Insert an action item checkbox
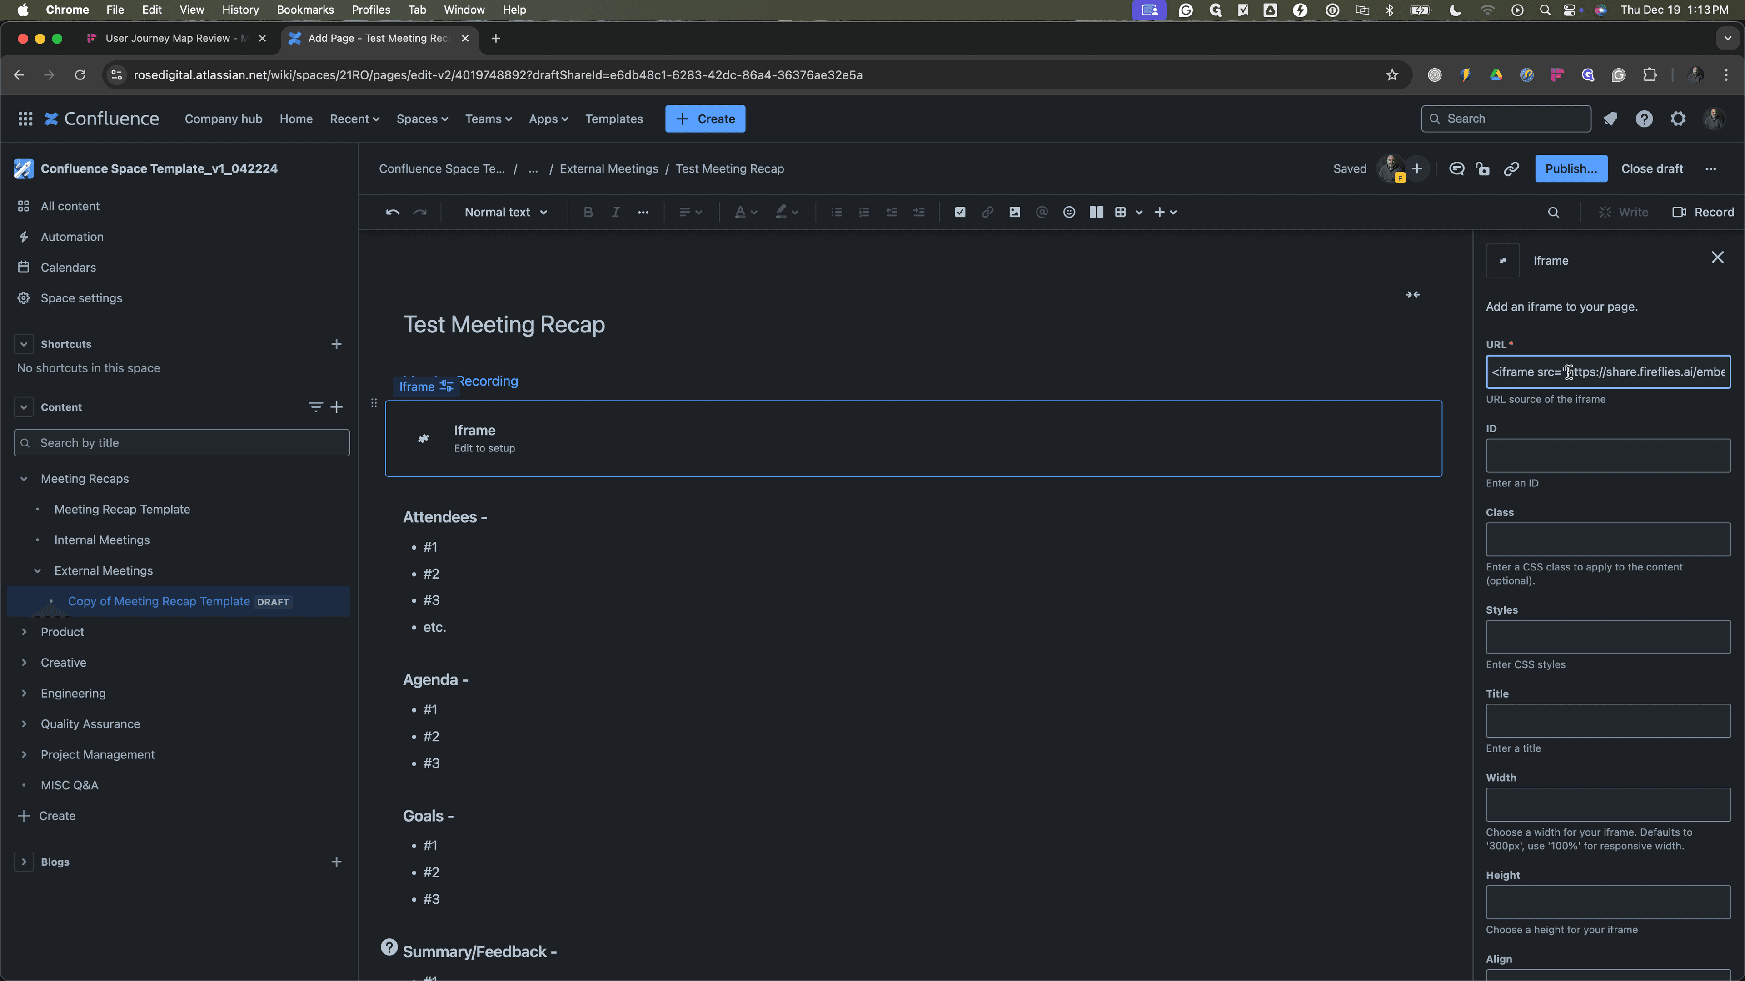 (x=960, y=213)
